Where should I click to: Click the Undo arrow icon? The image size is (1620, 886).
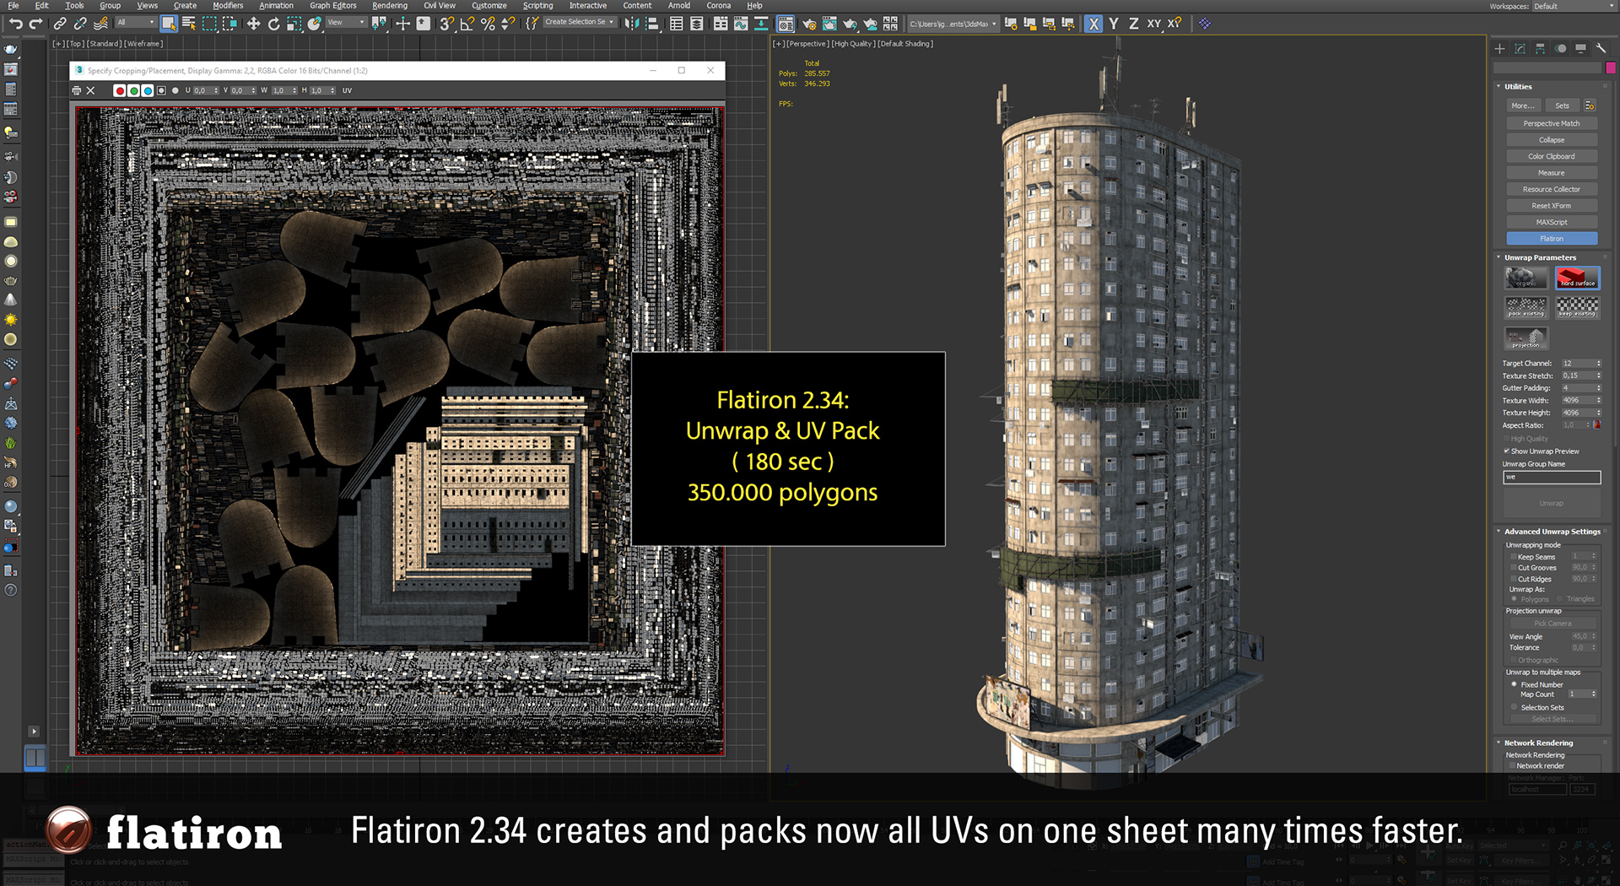coord(15,24)
